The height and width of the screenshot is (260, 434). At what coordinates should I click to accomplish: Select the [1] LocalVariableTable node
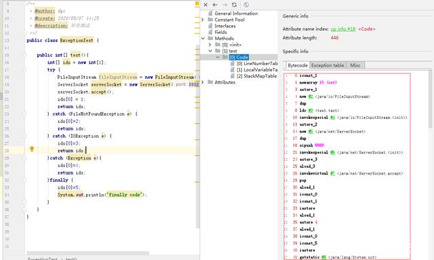coord(257,69)
